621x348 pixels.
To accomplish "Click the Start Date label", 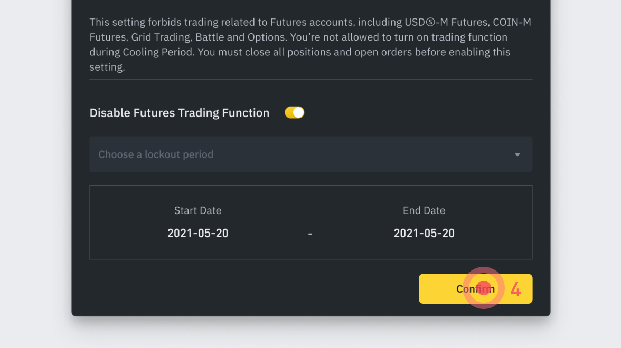I will coord(197,210).
